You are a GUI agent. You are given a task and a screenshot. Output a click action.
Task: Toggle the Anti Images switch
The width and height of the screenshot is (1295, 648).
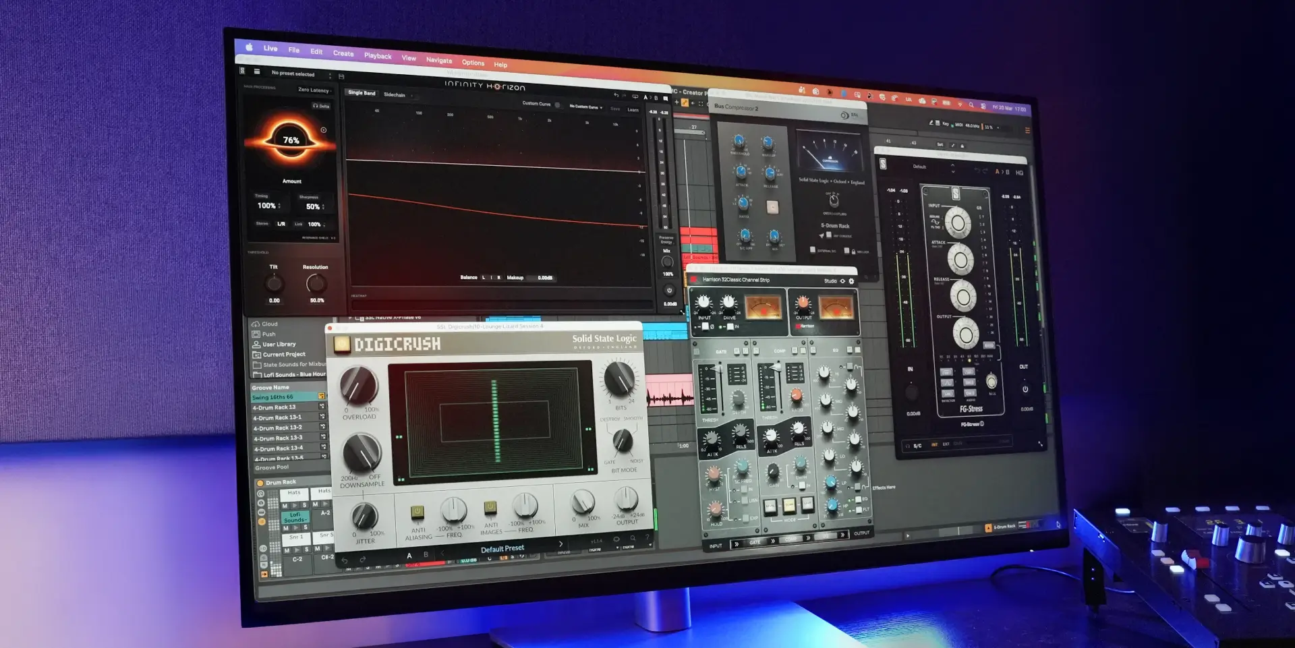[x=490, y=507]
